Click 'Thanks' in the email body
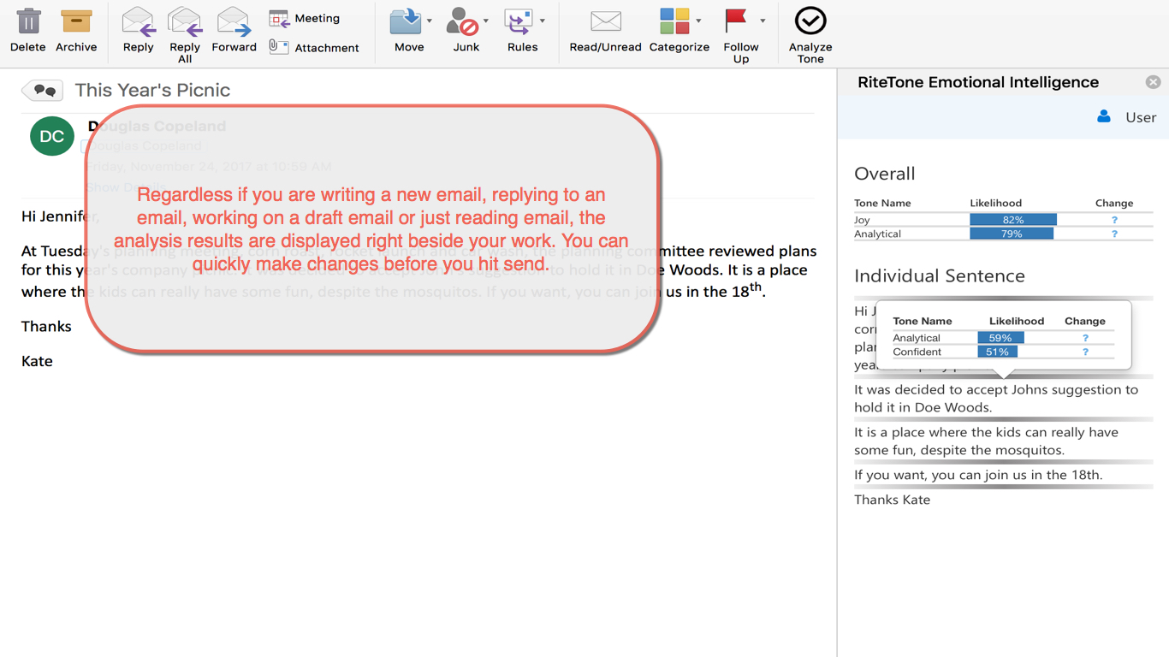Screen dimensions: 1169x657 [46, 326]
